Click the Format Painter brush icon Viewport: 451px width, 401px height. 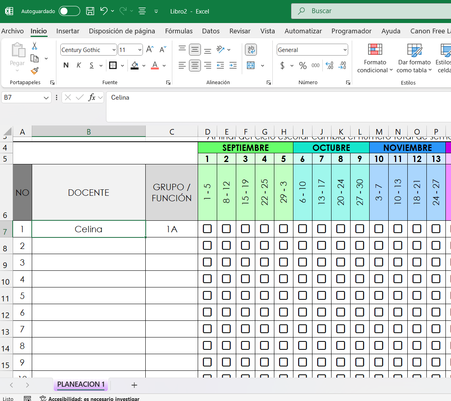[x=35, y=71]
